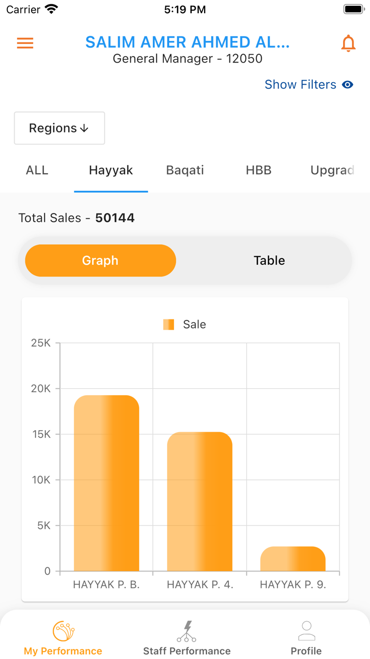Image resolution: width=370 pixels, height=659 pixels.
Task: Open the Regions dropdown
Action: 59,128
